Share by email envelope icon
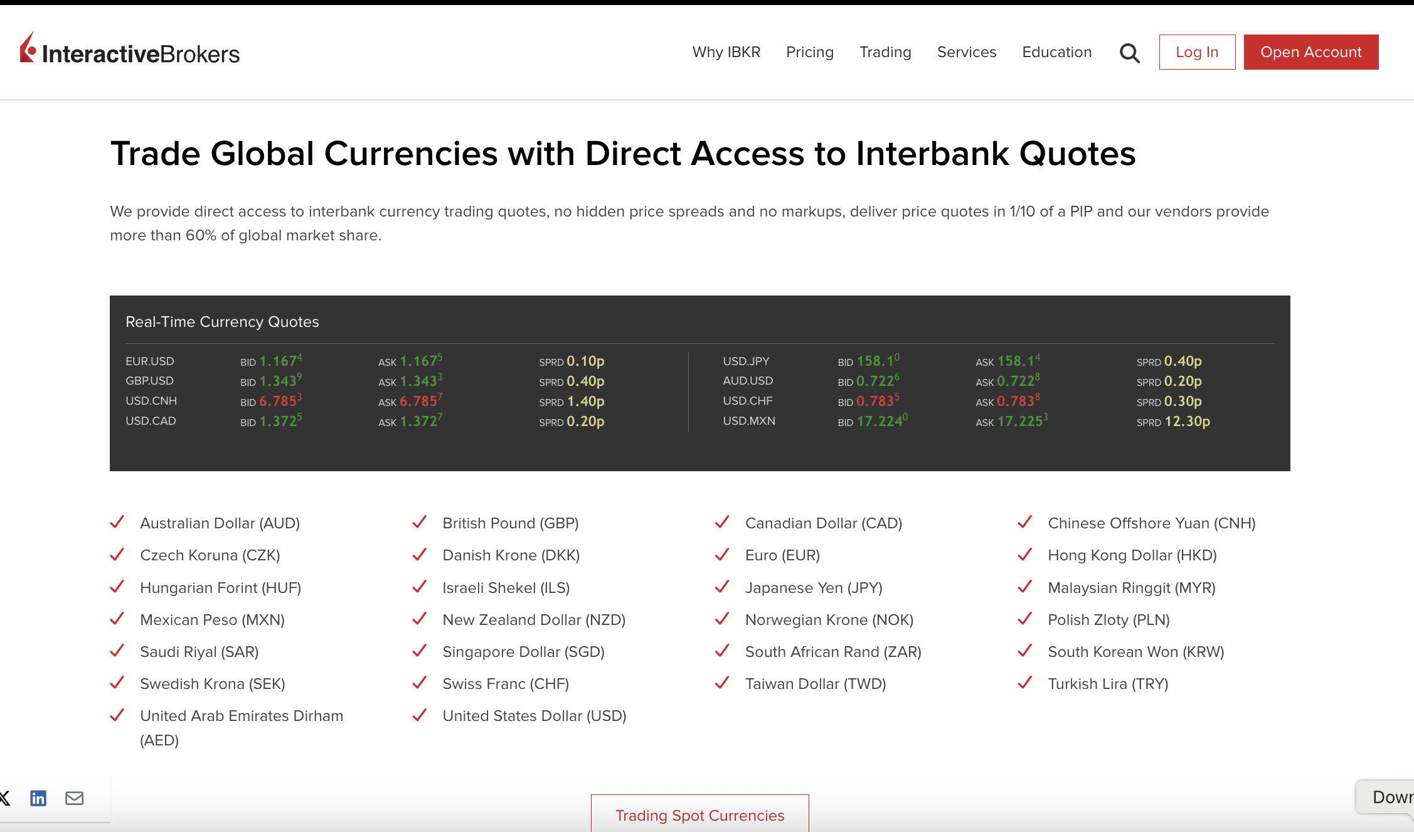Viewport: 1414px width, 832px height. point(75,798)
